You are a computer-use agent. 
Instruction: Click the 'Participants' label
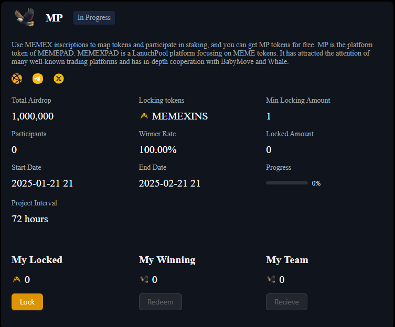point(29,134)
